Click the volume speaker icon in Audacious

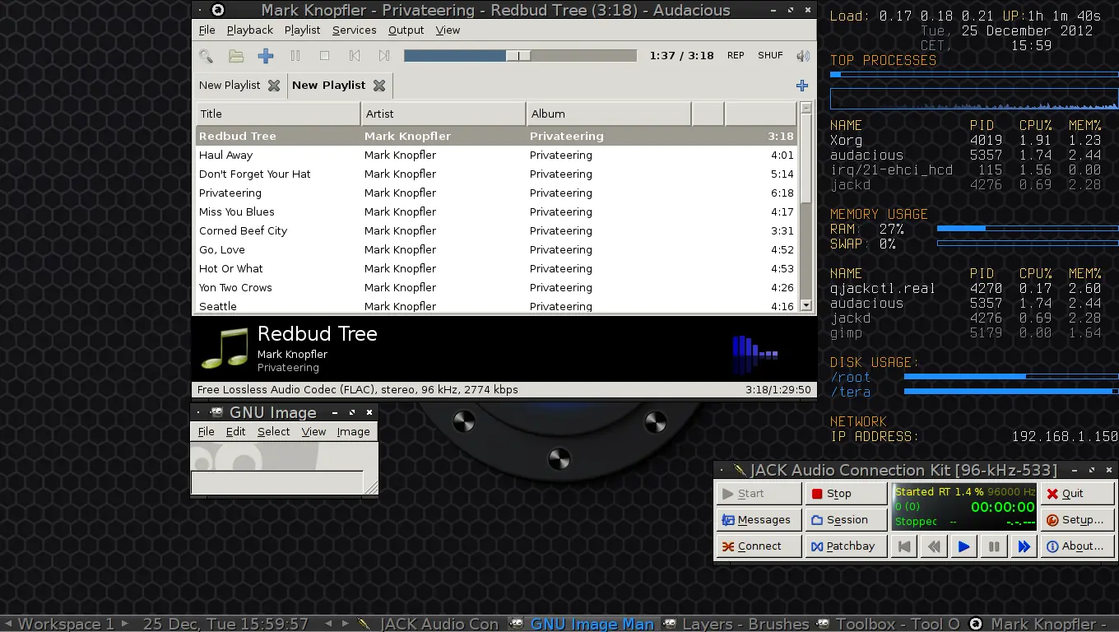point(803,56)
